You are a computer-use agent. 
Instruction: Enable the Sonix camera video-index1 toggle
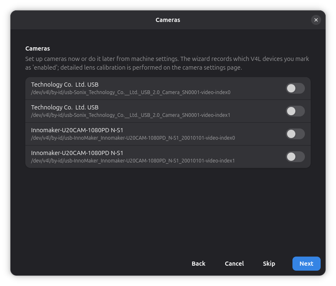point(295,111)
